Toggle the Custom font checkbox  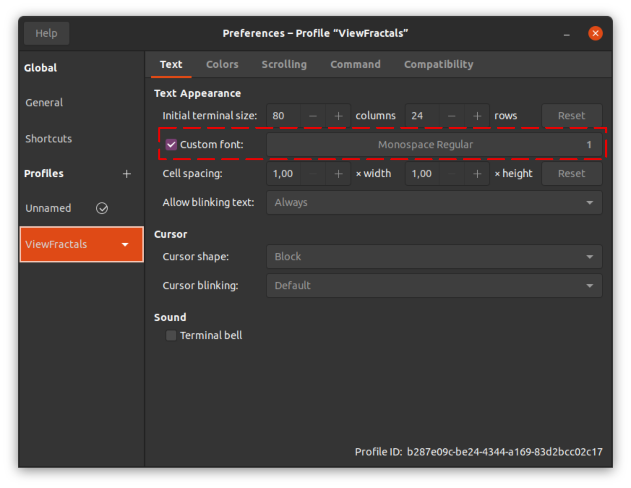click(171, 145)
